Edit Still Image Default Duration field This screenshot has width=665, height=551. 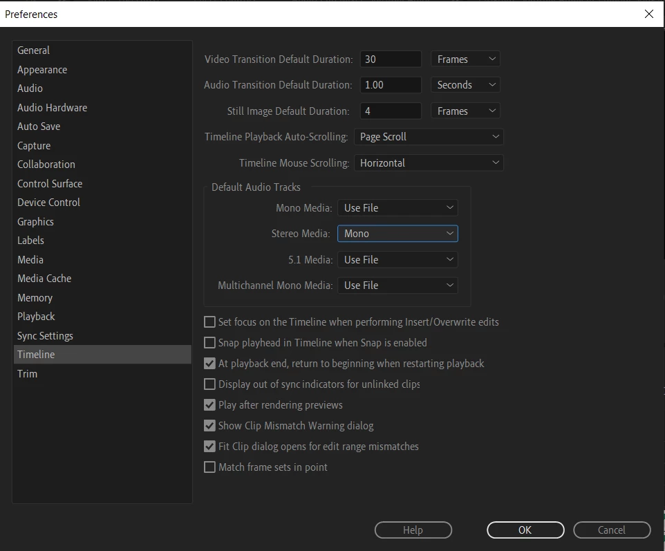click(391, 111)
